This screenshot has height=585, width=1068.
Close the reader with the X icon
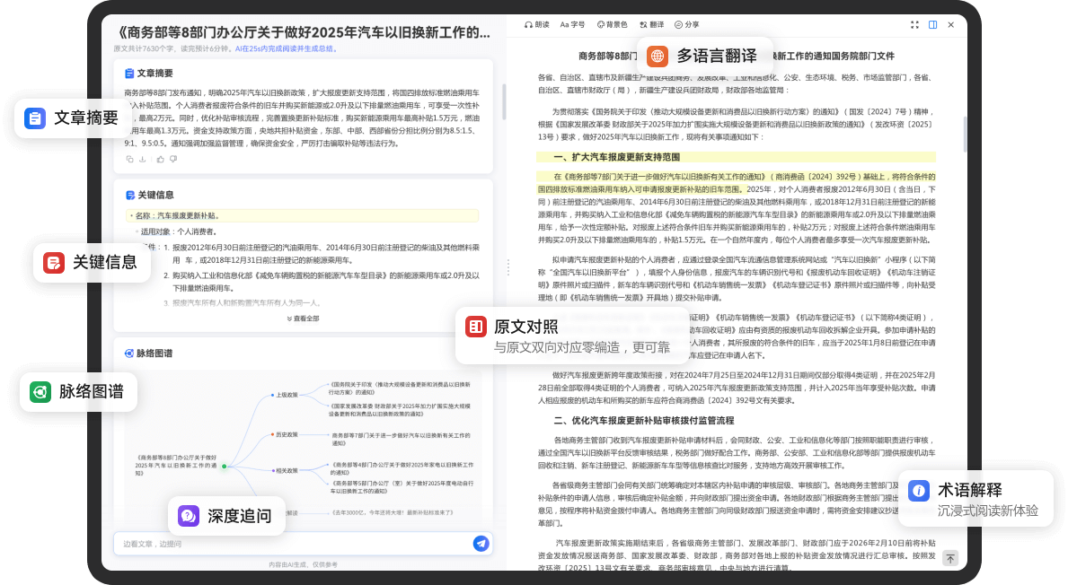951,24
